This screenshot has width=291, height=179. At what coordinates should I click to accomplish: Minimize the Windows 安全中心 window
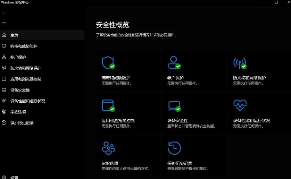coord(264,2)
